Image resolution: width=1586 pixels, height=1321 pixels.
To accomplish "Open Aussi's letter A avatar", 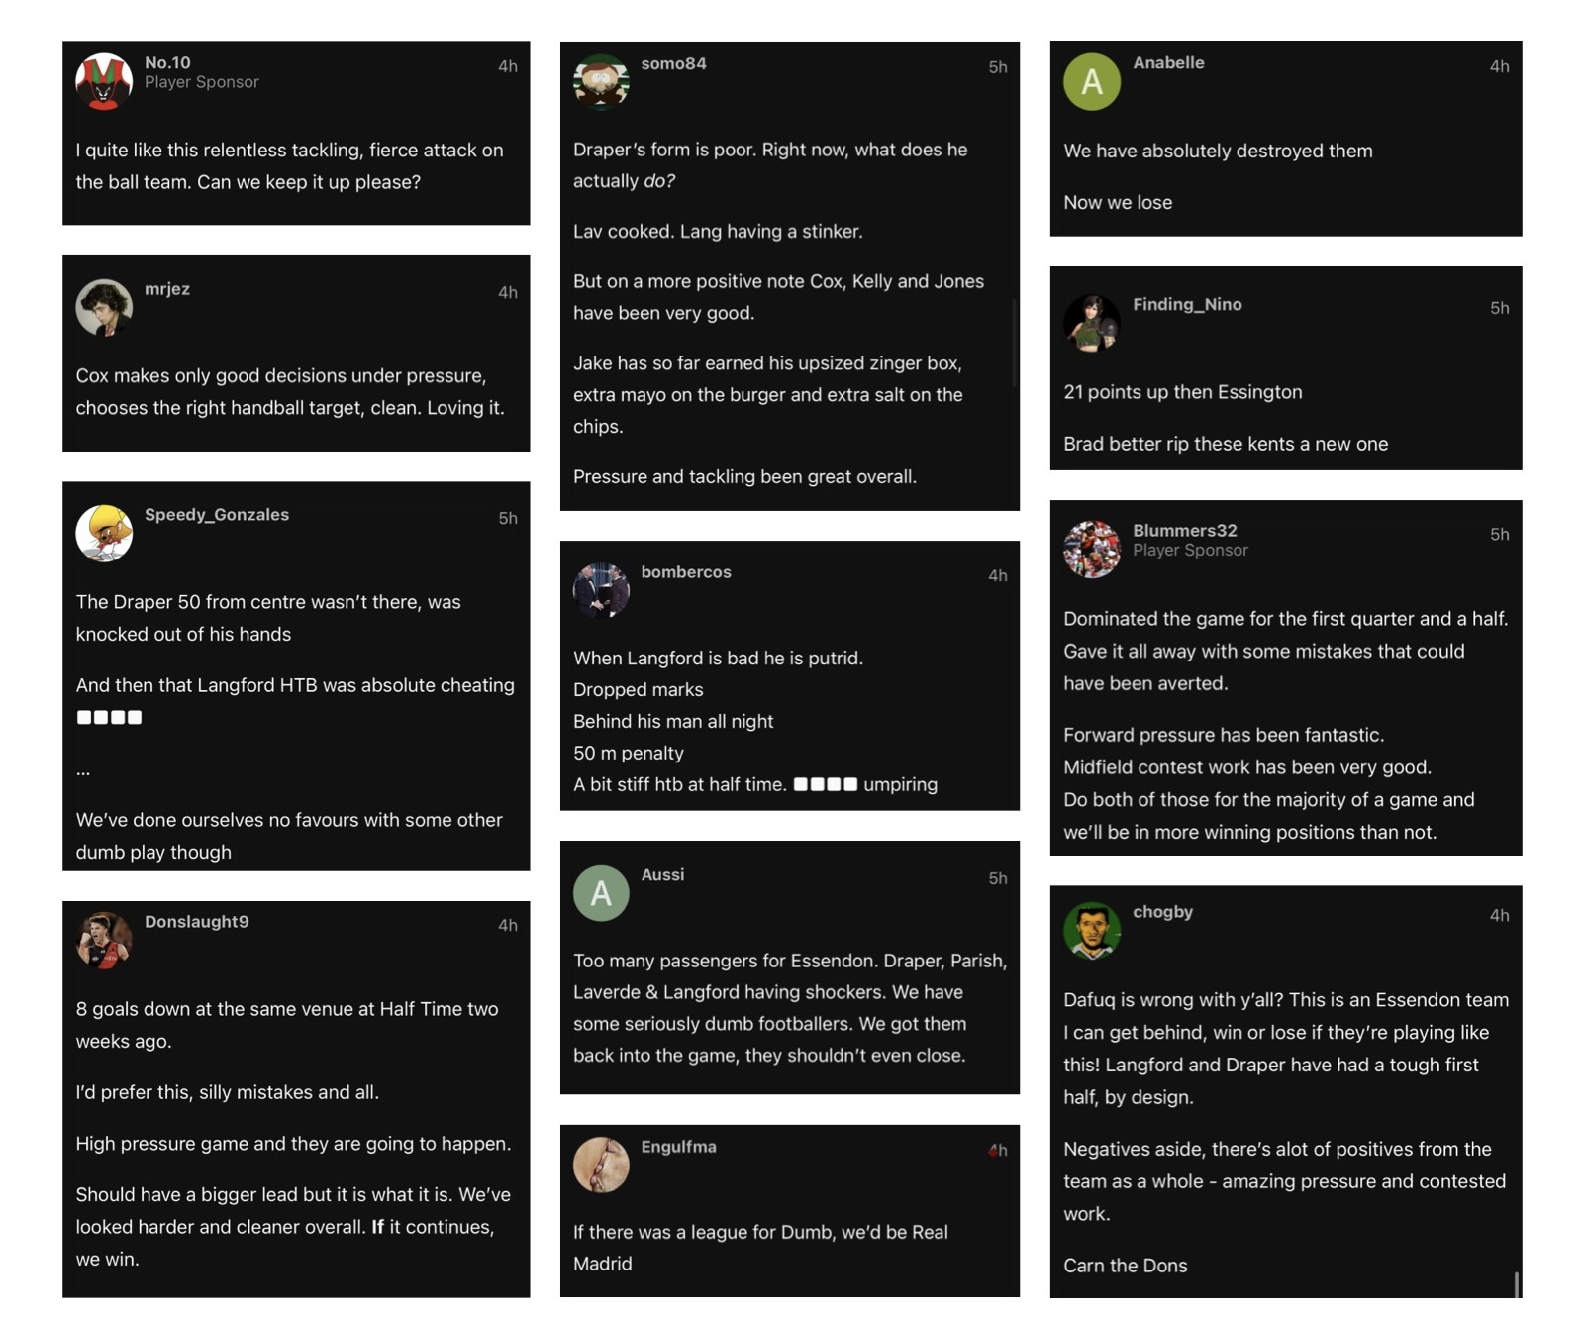I will (x=601, y=893).
